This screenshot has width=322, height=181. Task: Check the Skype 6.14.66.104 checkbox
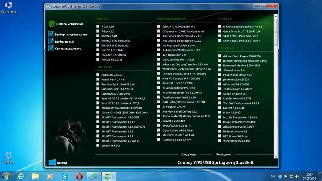coord(219,94)
